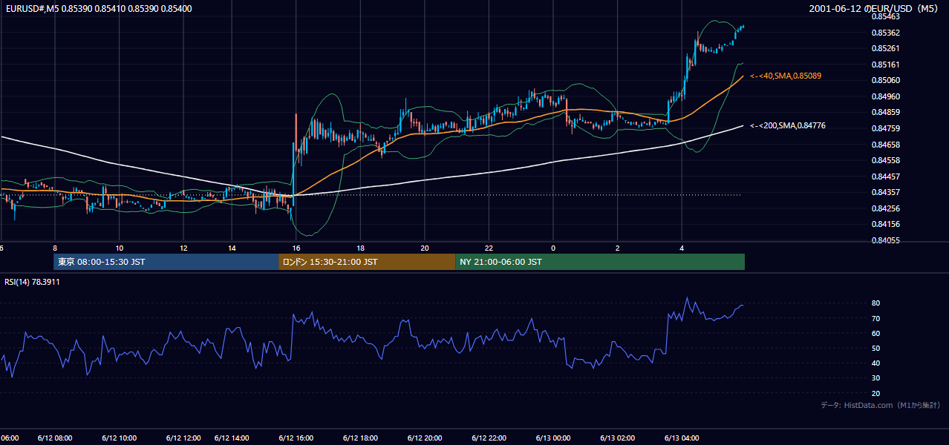Click hour marker 0 under the price chart
Viewport: 949px width, 445px height.
pyautogui.click(x=553, y=248)
